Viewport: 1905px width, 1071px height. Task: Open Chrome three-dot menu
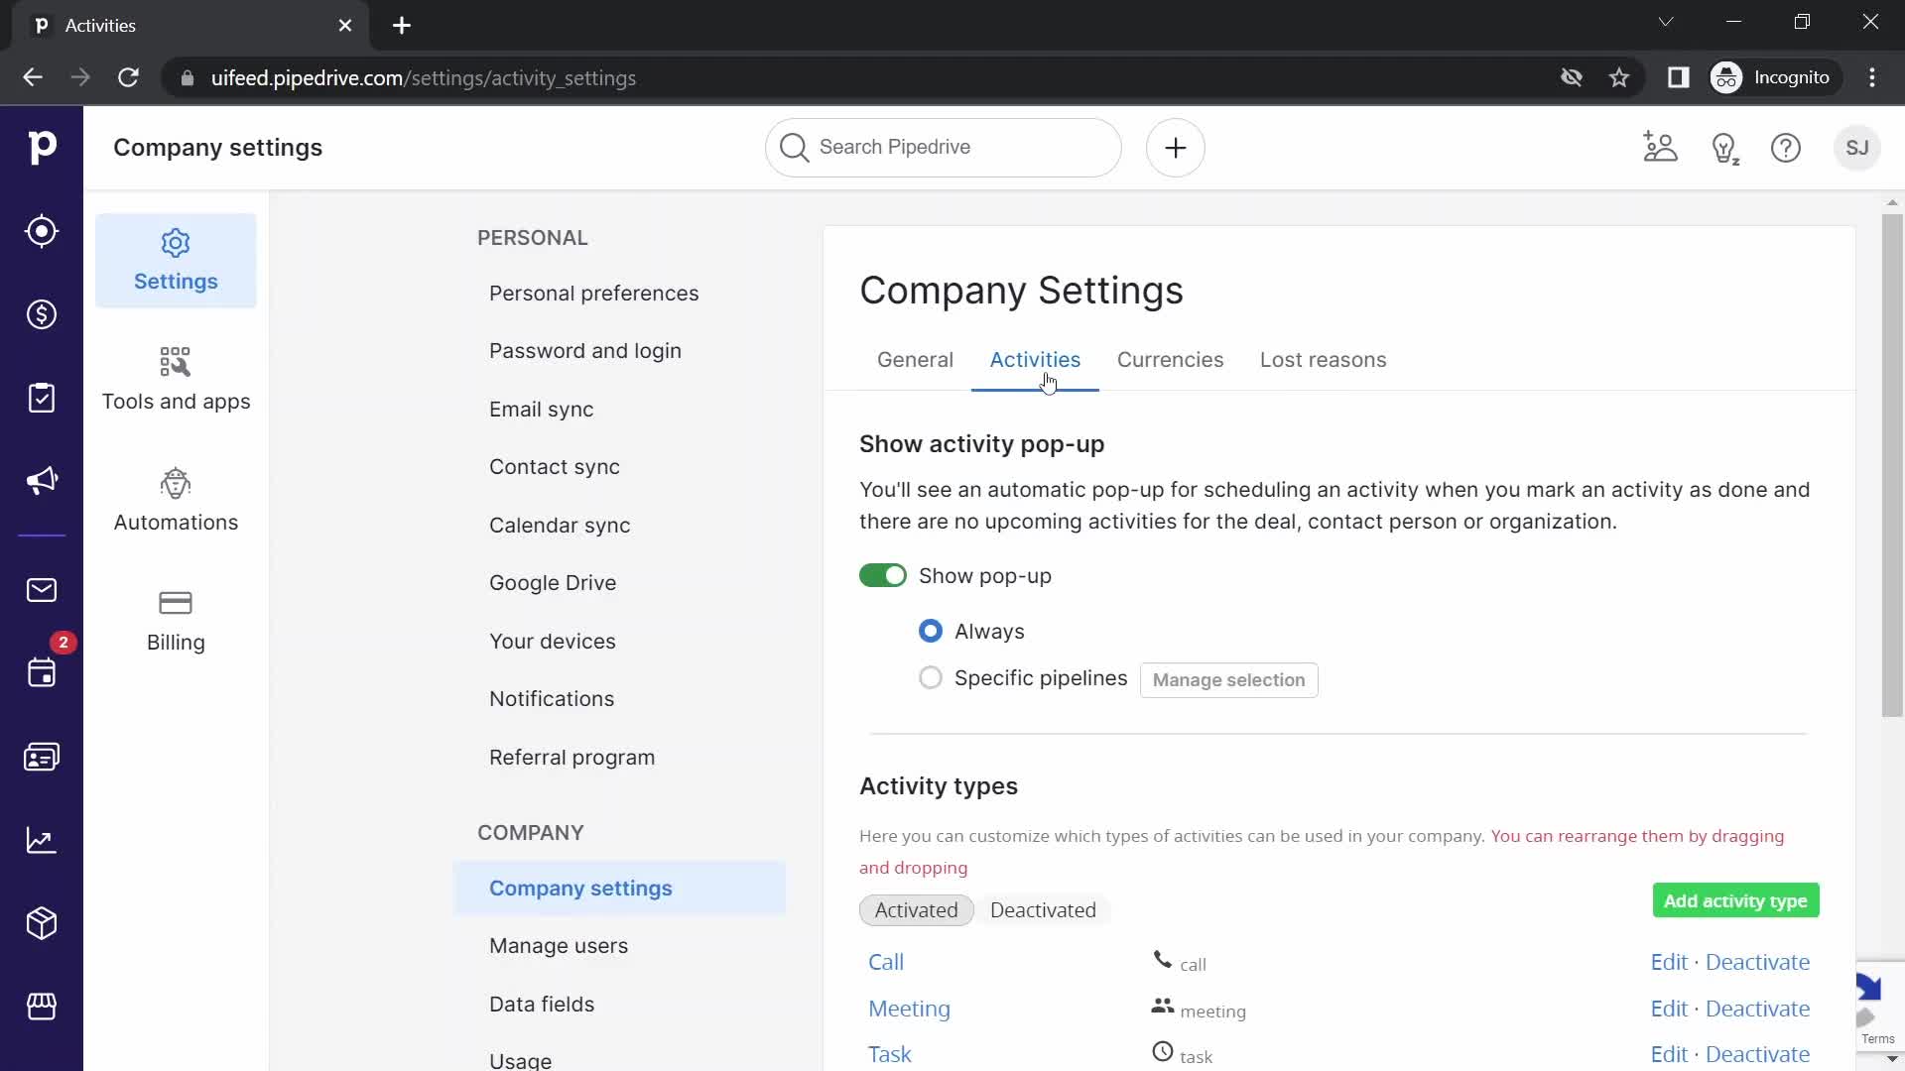coord(1872,77)
